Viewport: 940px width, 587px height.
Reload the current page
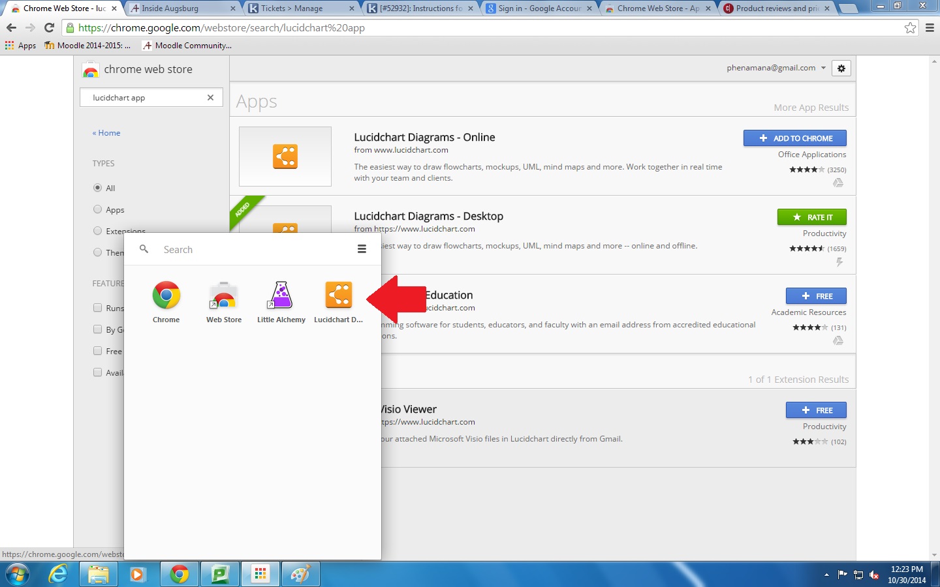point(49,27)
